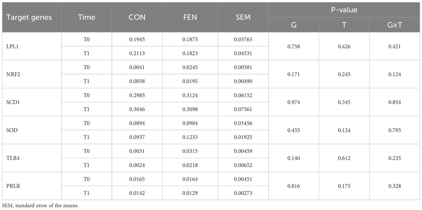The height and width of the screenshot is (210, 422).
Task: Click the G×T p-value 0.328
Action: [x=395, y=186]
